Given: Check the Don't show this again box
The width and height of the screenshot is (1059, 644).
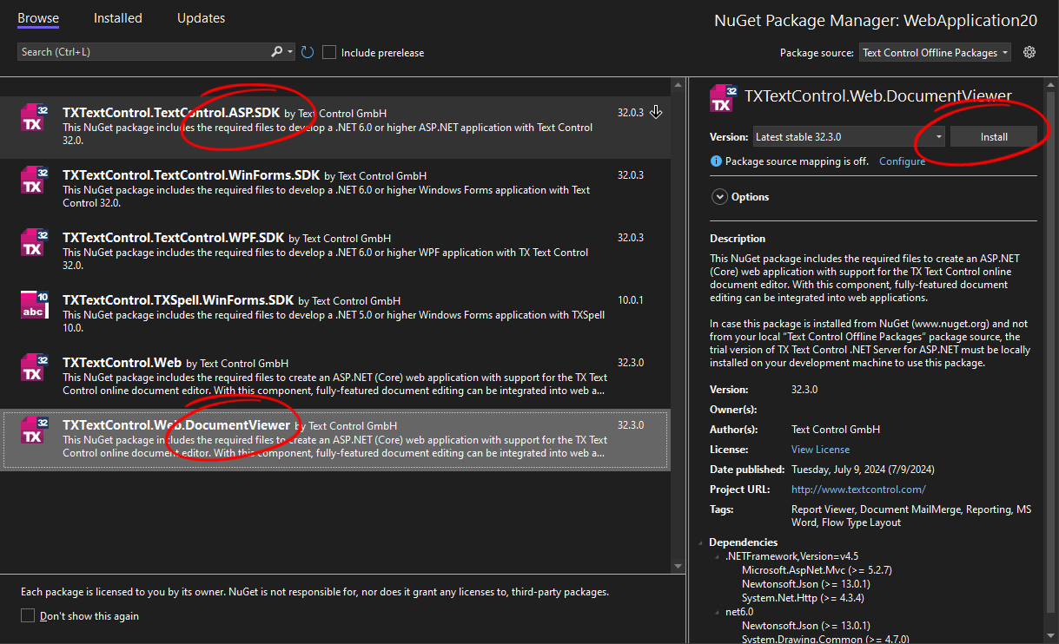Looking at the screenshot, I should pyautogui.click(x=28, y=615).
